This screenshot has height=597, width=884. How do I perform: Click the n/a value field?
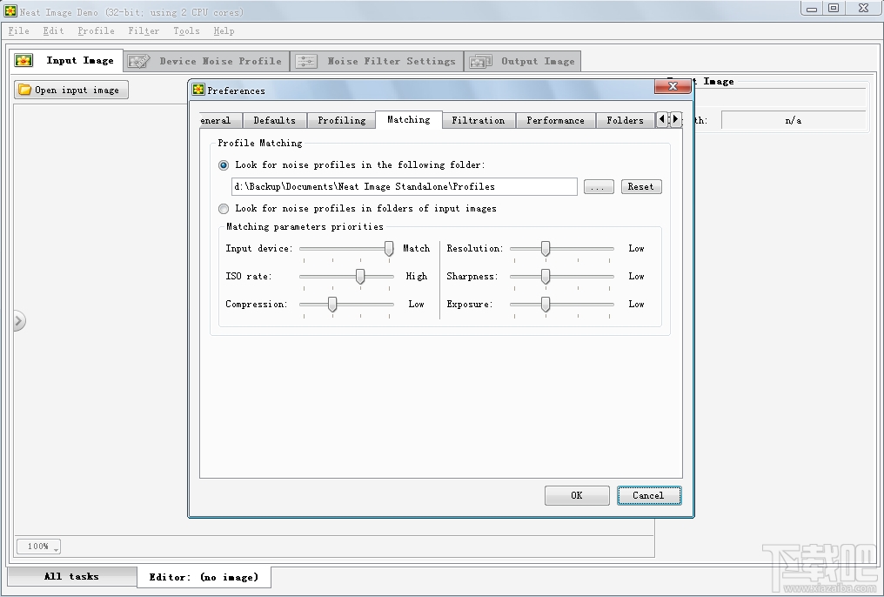click(x=794, y=120)
